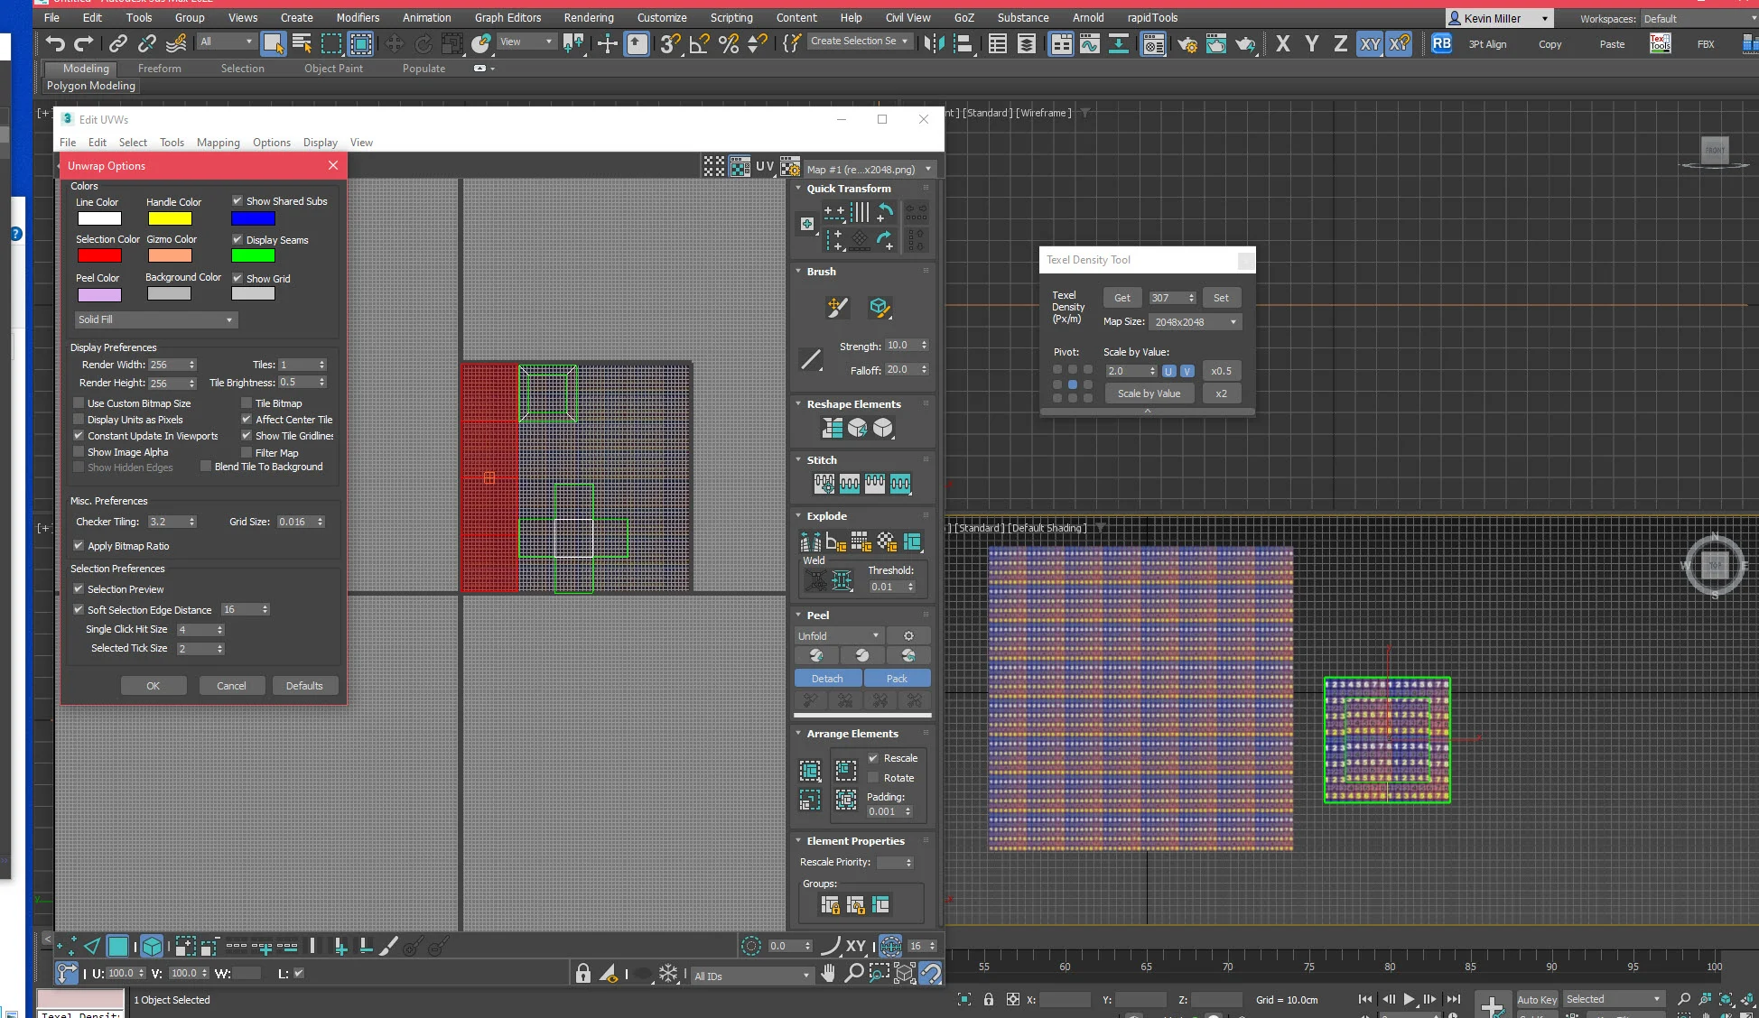Click the Zoom magnifier in Edit UVWs
The height and width of the screenshot is (1018, 1759).
853,974
